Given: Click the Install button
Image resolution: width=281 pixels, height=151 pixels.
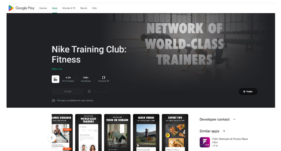Looking at the screenshot, I should [x=68, y=92].
